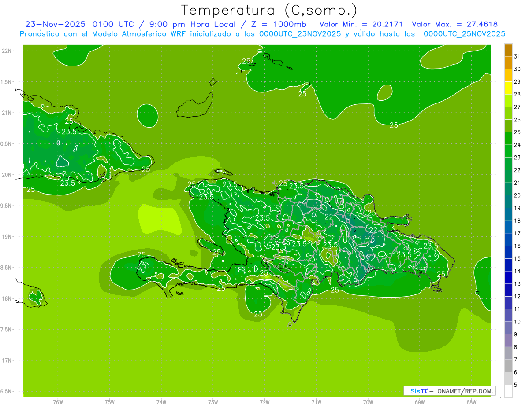Select the gray legend swatch between 6 and 7
This screenshot has width=529, height=408.
508,366
